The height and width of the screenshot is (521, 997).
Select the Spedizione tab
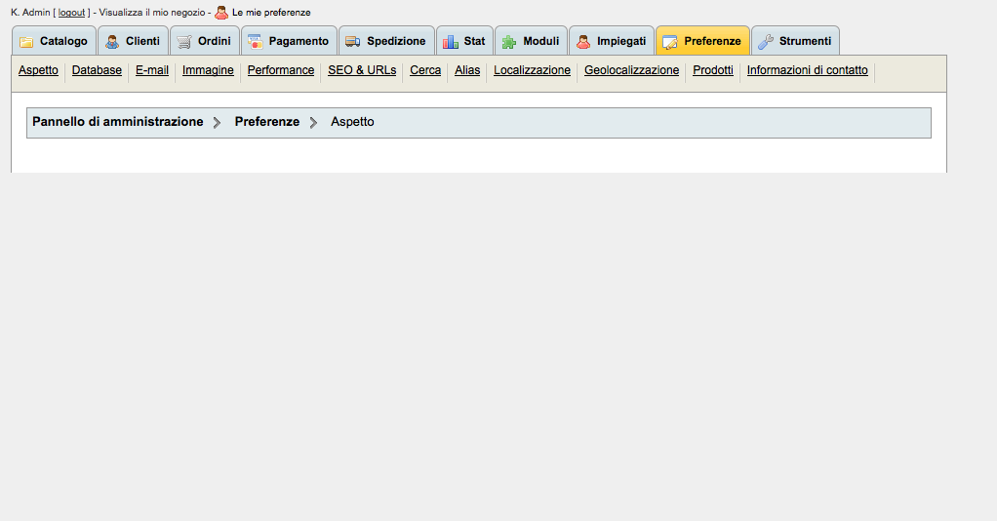click(386, 41)
